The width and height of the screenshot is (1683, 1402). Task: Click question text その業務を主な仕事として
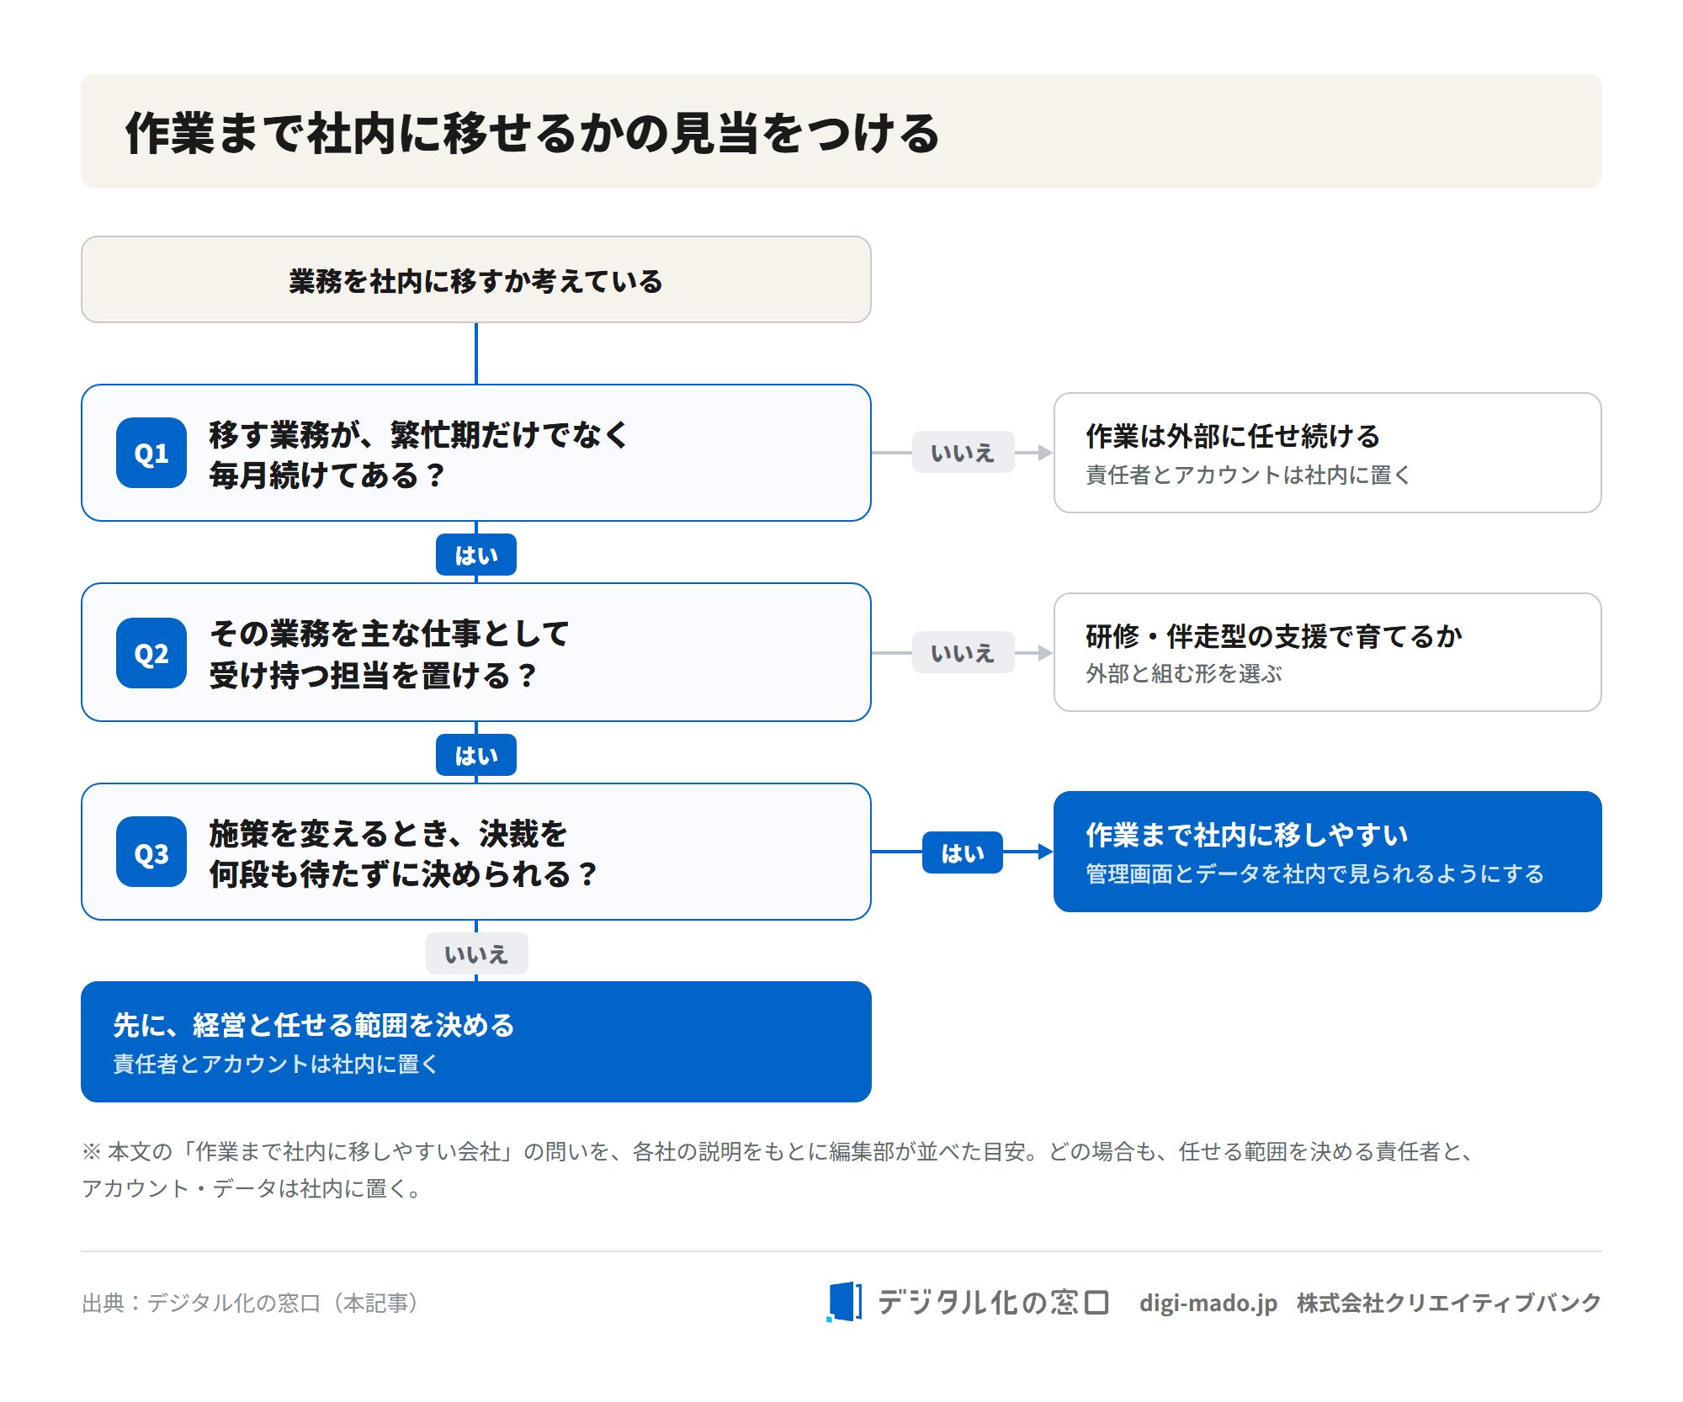coord(389,633)
